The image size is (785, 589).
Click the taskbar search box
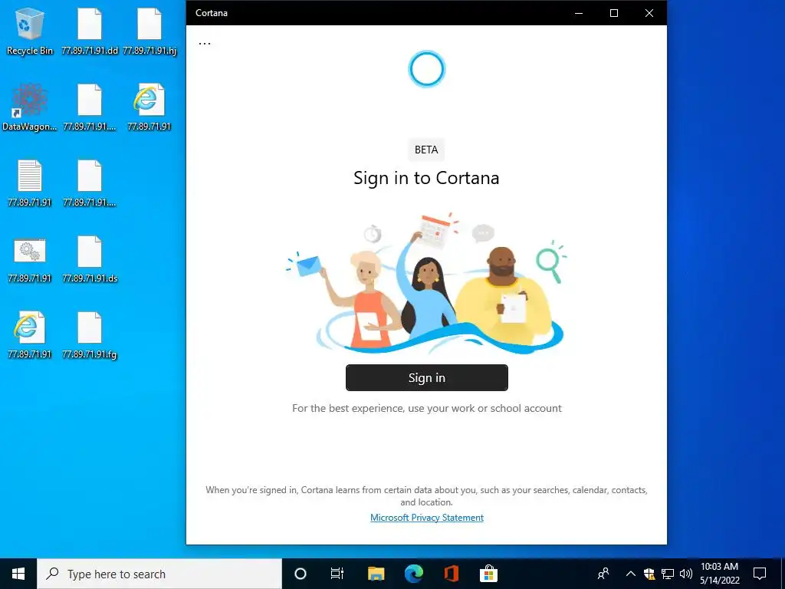tap(159, 574)
